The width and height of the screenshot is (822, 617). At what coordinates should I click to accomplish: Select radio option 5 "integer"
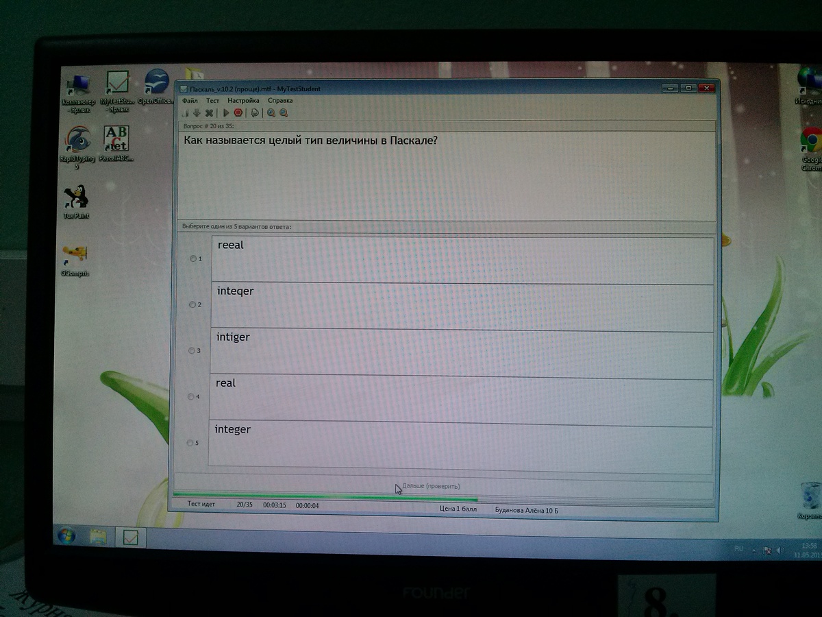(190, 443)
